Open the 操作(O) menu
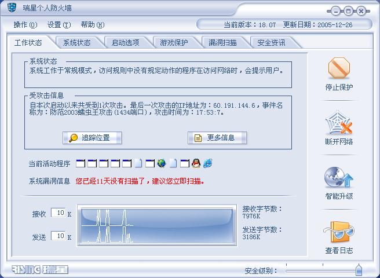Viewport: 380px width, 278px height. (25, 25)
